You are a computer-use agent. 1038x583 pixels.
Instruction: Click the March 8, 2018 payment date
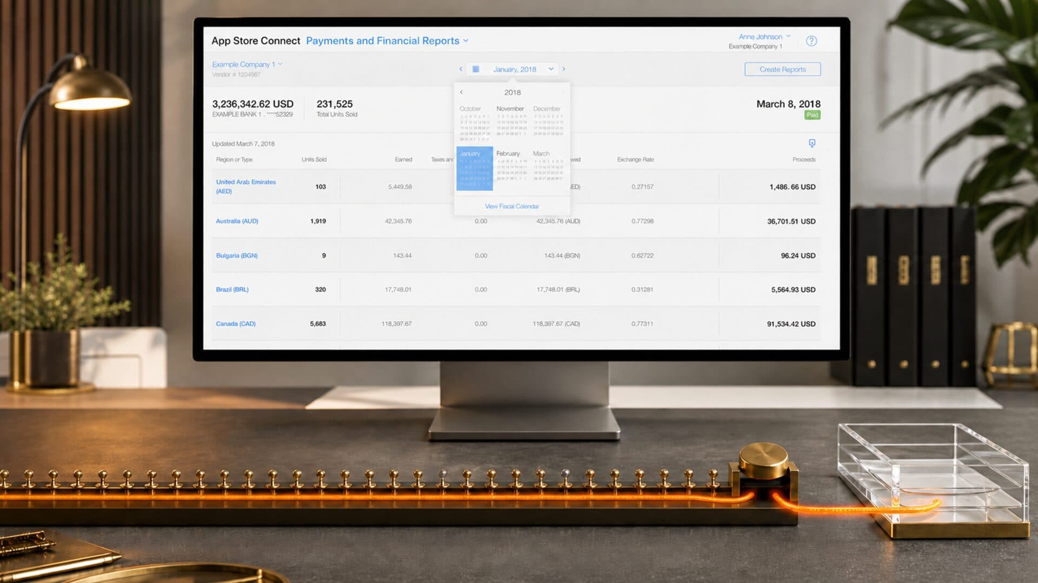(788, 104)
